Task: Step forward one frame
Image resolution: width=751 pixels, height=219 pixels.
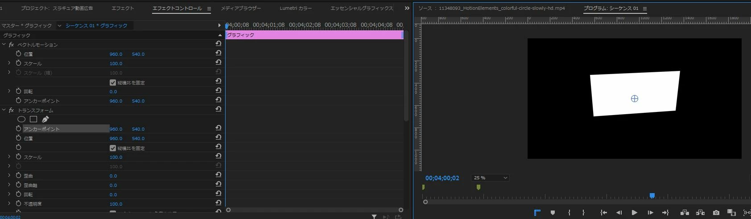Action: pyautogui.click(x=650, y=213)
